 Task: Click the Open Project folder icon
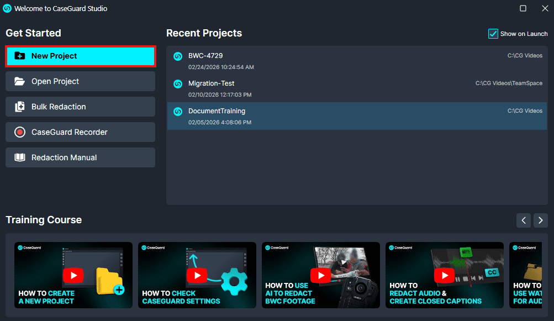21,81
